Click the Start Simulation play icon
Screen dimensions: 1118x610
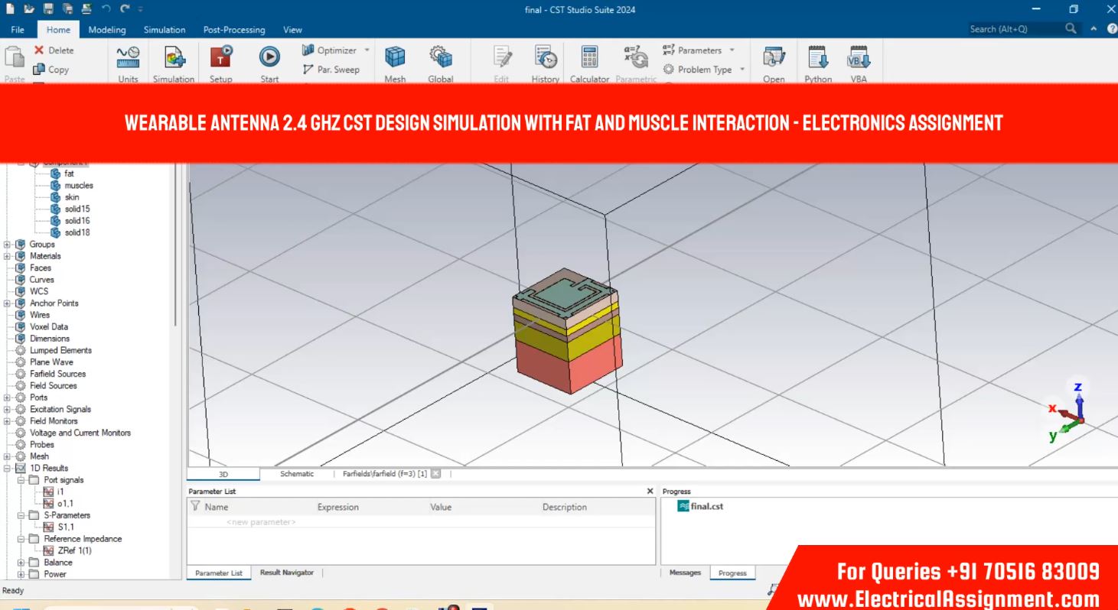pos(269,57)
